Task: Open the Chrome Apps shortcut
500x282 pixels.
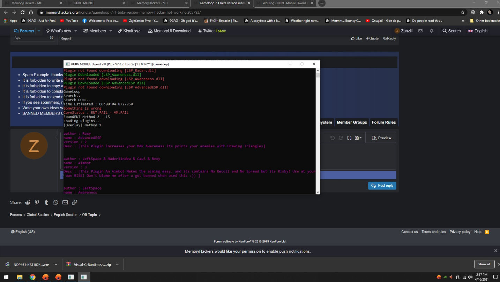Action: [x=10, y=21]
